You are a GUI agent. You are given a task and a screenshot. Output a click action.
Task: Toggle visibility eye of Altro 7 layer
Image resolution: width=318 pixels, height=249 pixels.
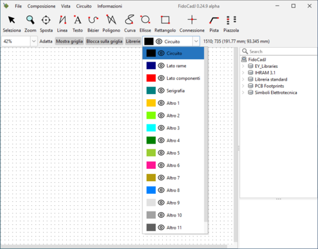pos(161,178)
